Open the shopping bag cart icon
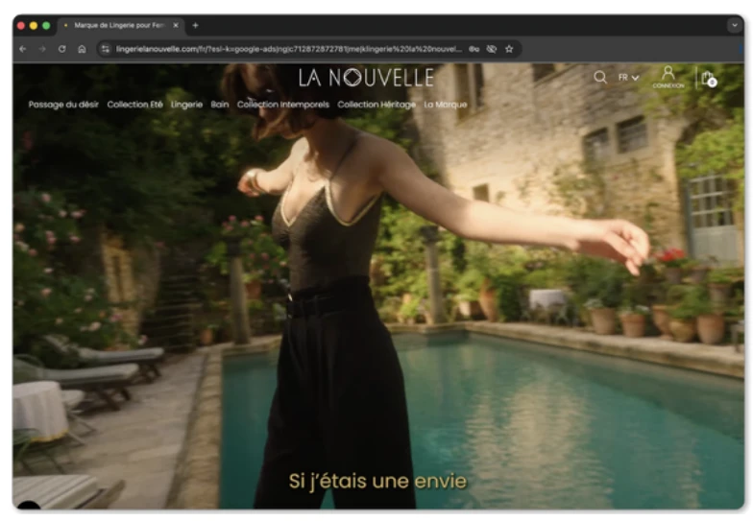This screenshot has height=521, width=753. [x=709, y=79]
